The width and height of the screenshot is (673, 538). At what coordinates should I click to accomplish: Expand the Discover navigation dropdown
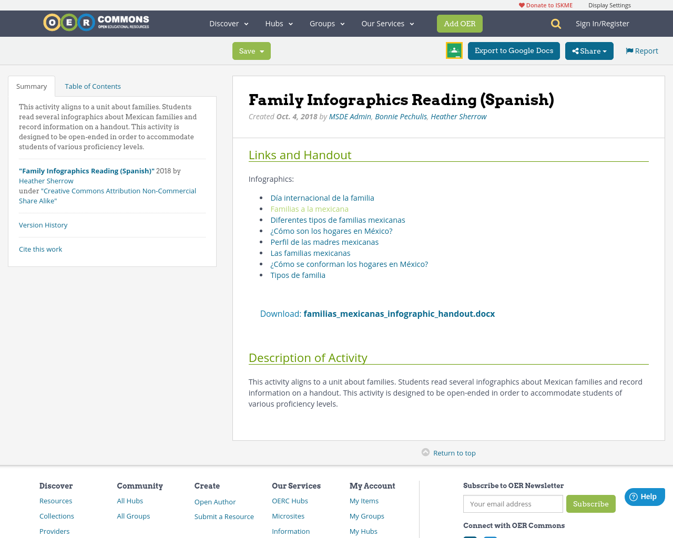228,23
